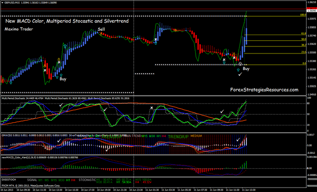Click the 'Sell' text label on the chart
Screen dimensions: 317x192
tap(101, 29)
